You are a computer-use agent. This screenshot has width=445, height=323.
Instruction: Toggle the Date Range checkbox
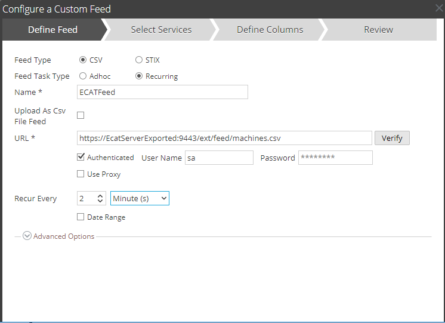tap(81, 217)
